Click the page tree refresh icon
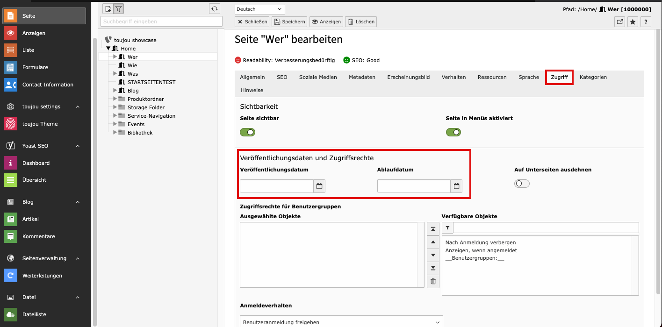662x327 pixels. point(214,9)
